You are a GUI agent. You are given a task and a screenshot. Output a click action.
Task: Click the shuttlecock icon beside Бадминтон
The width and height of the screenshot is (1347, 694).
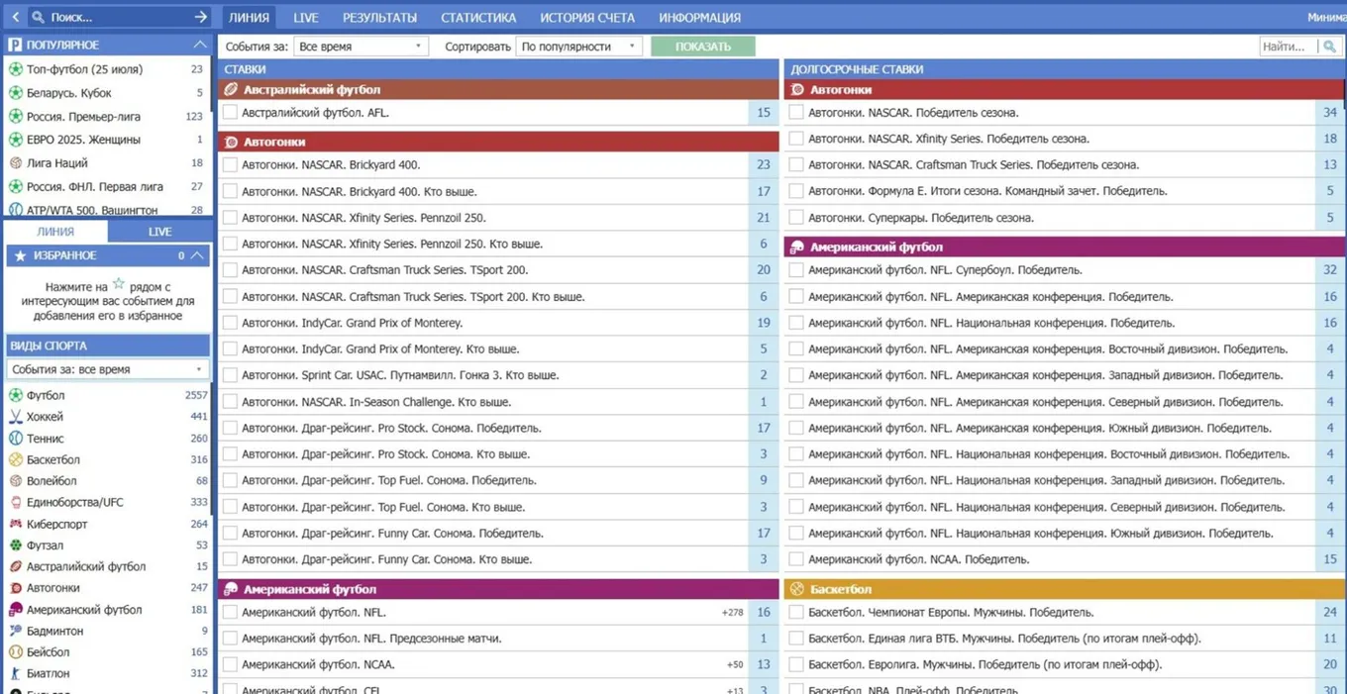tap(16, 631)
